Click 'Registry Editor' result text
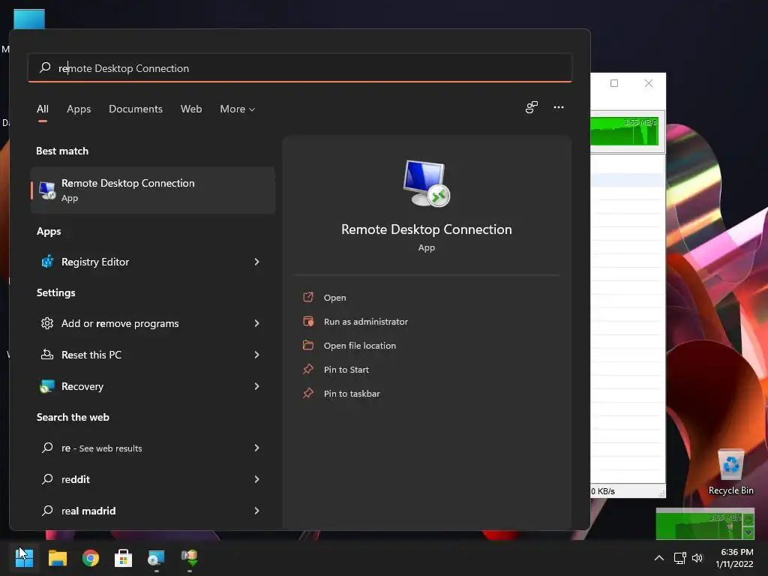 tap(95, 262)
